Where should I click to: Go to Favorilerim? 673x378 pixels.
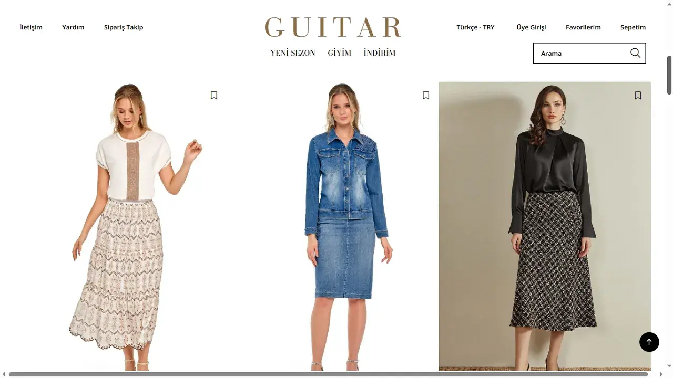(x=583, y=27)
